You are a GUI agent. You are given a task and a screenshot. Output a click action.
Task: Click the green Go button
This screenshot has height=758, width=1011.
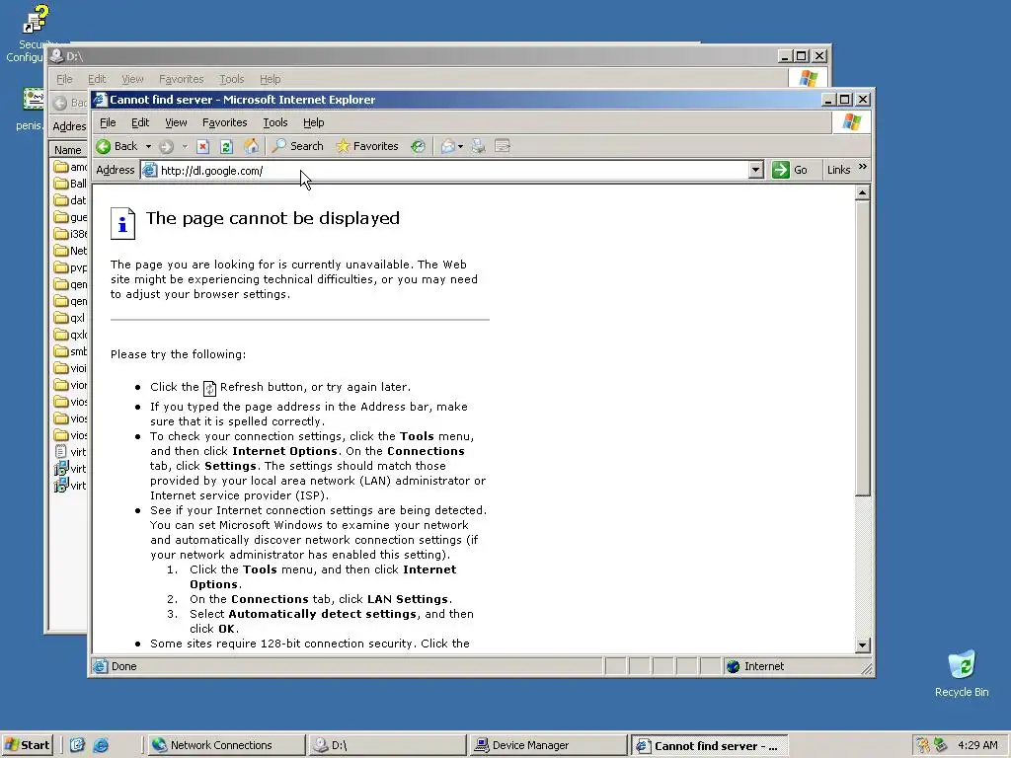[x=790, y=170]
